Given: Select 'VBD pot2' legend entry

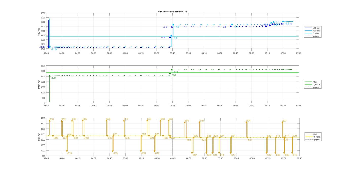Looking at the screenshot, I should (317, 31).
